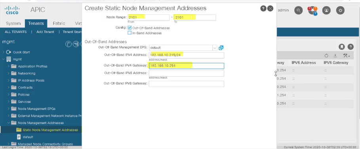The image size is (360, 149).
Task: Click the Out-Of-Band IPV4 Address field
Action: coord(187,55)
